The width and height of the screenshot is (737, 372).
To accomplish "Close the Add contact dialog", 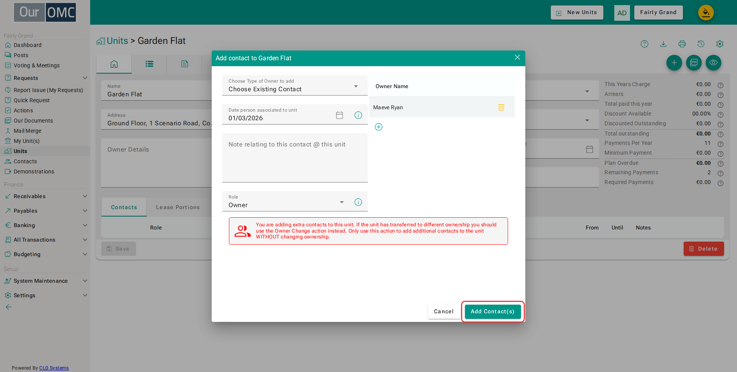I will click(x=517, y=57).
